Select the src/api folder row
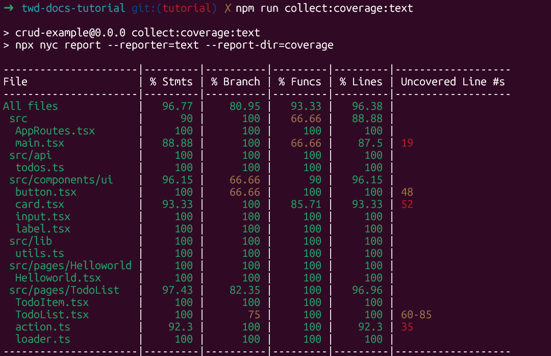 point(31,155)
